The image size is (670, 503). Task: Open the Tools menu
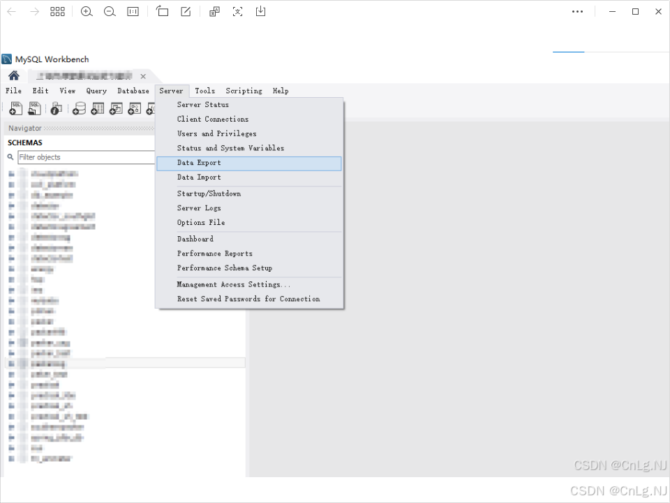click(x=204, y=91)
